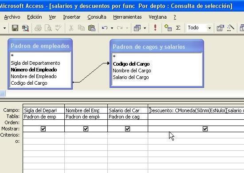
Task: Select asterisk in Padron de empleados table
Action: point(12,56)
